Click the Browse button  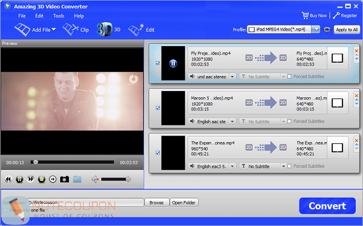point(156,203)
